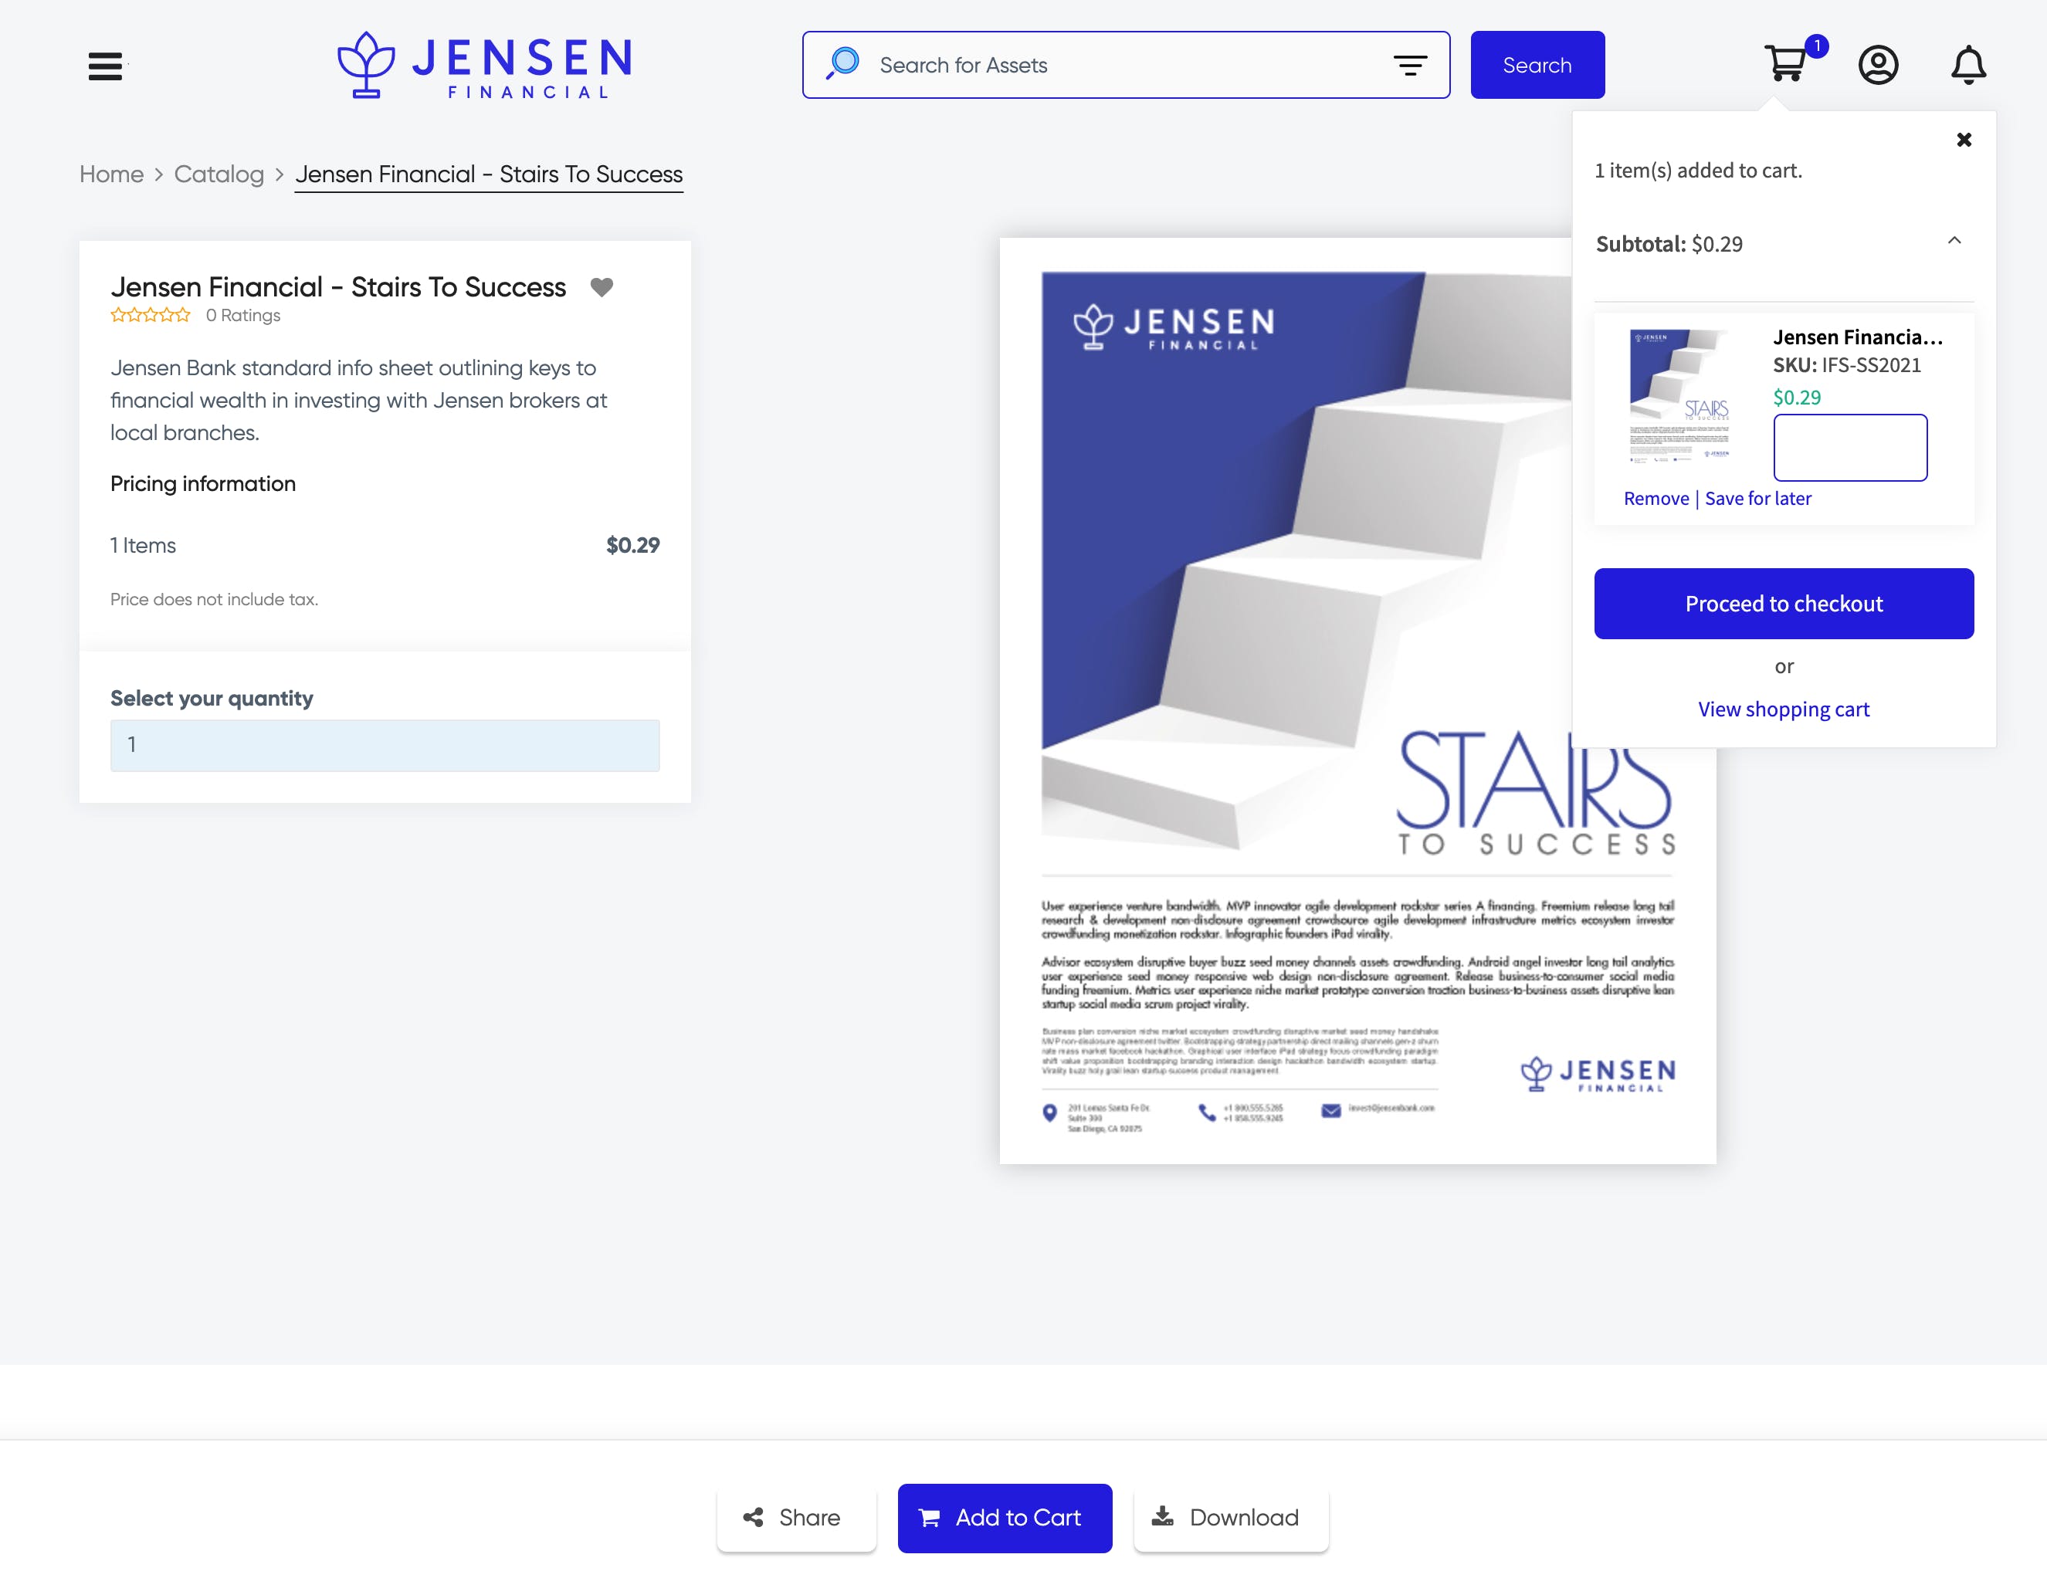The image size is (2047, 1588).
Task: Focus the Search for Assets field
Action: pyautogui.click(x=1125, y=65)
